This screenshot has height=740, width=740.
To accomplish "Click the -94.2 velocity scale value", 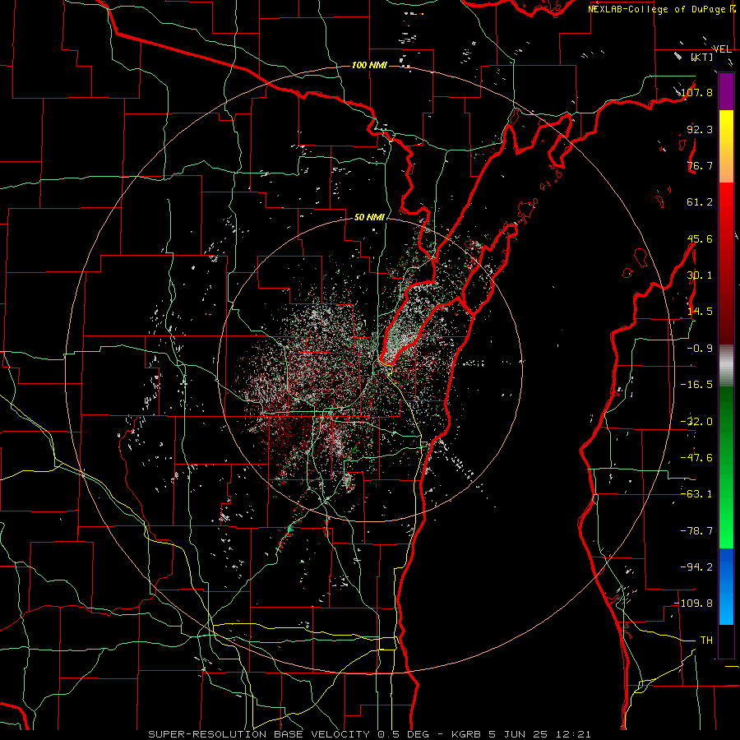I will click(x=696, y=567).
